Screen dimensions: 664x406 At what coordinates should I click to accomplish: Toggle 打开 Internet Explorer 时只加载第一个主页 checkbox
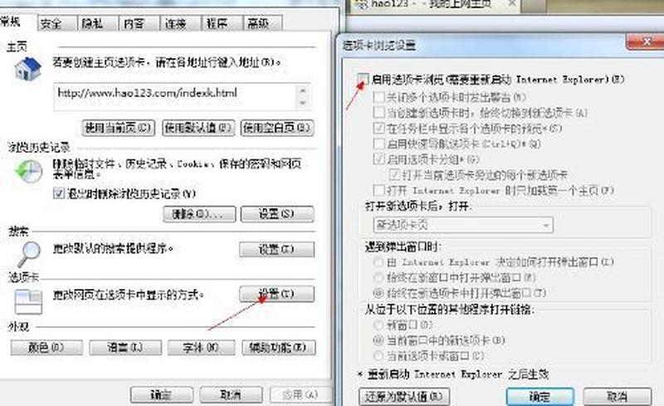coord(378,190)
